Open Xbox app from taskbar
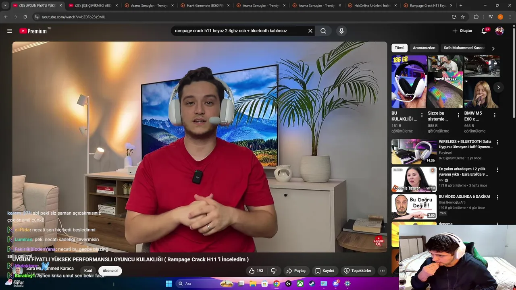 tap(300, 284)
